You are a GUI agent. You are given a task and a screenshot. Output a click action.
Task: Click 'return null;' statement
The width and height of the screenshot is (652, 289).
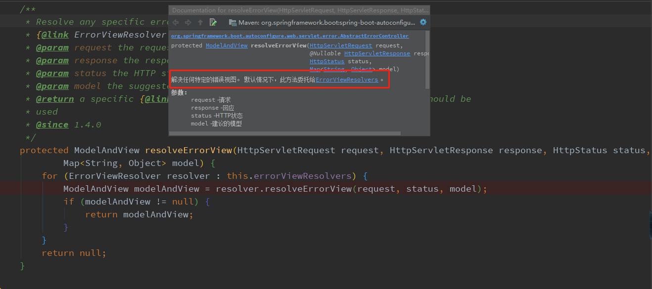(x=74, y=253)
